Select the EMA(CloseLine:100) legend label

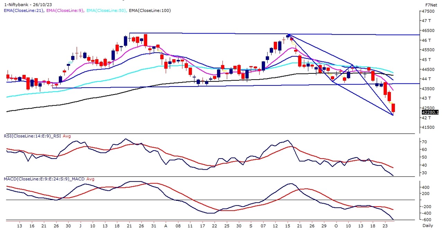pyautogui.click(x=150, y=11)
